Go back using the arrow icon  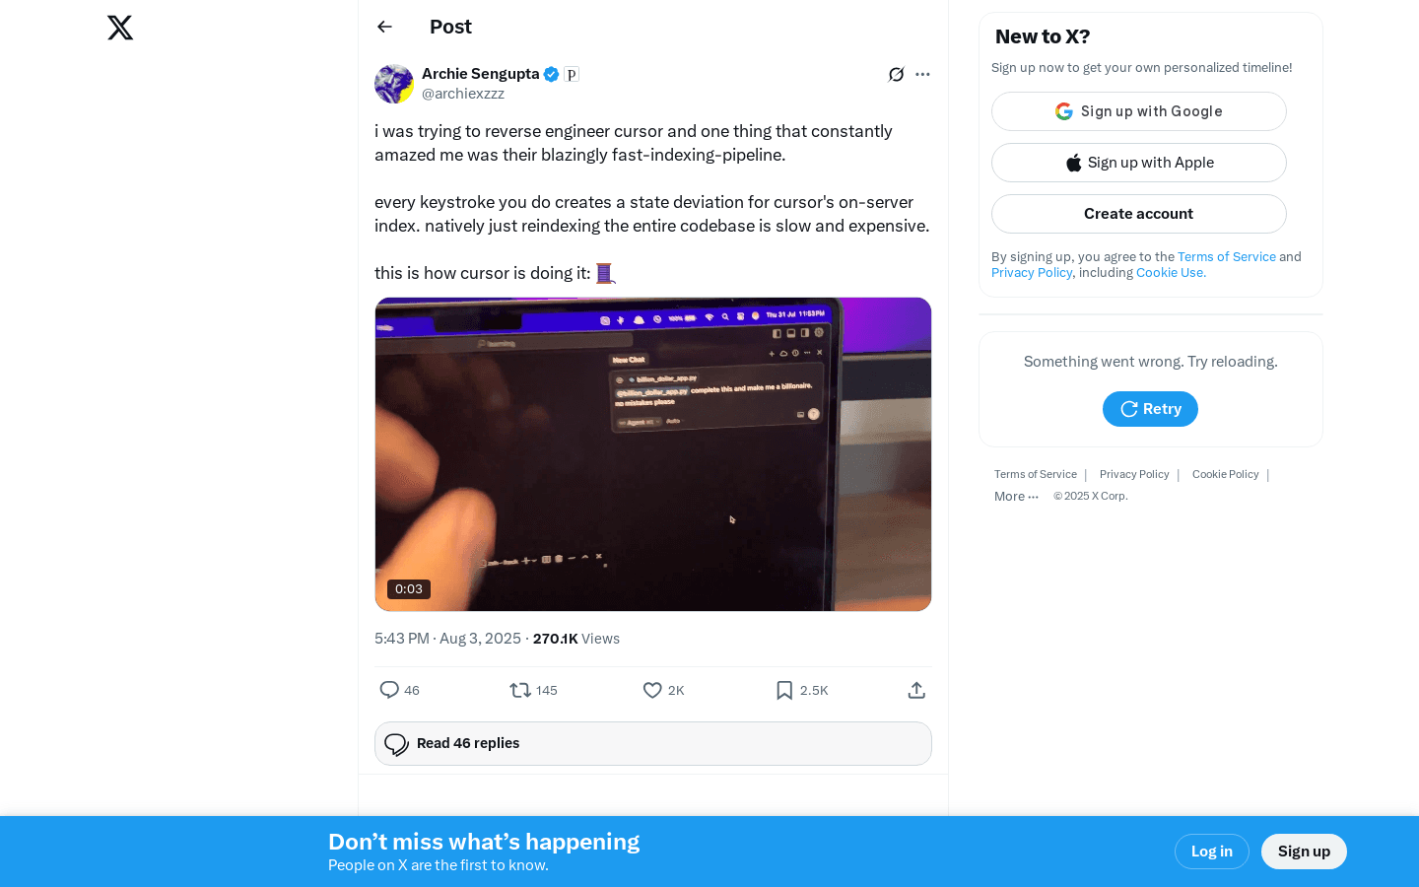384,27
